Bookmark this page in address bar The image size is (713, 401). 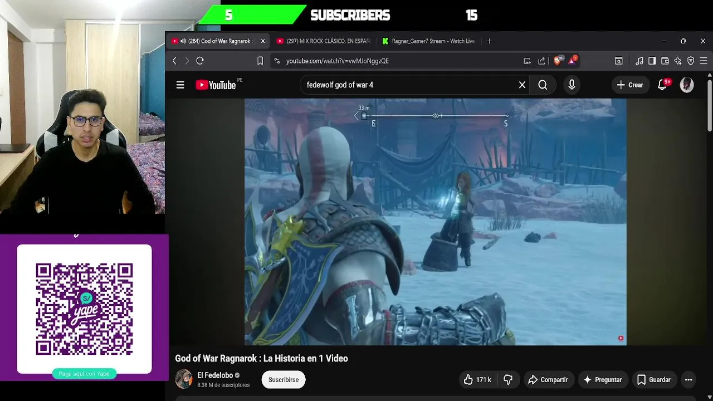(x=260, y=61)
